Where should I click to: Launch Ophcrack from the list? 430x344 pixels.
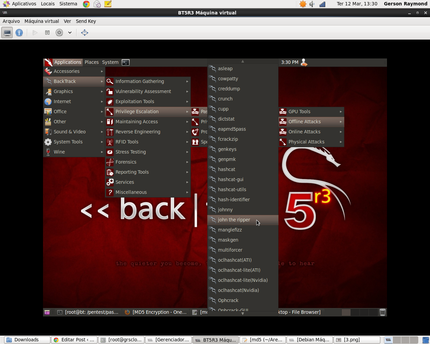click(x=243, y=300)
